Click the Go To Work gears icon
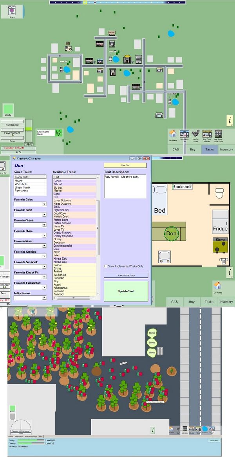 (x=195, y=134)
